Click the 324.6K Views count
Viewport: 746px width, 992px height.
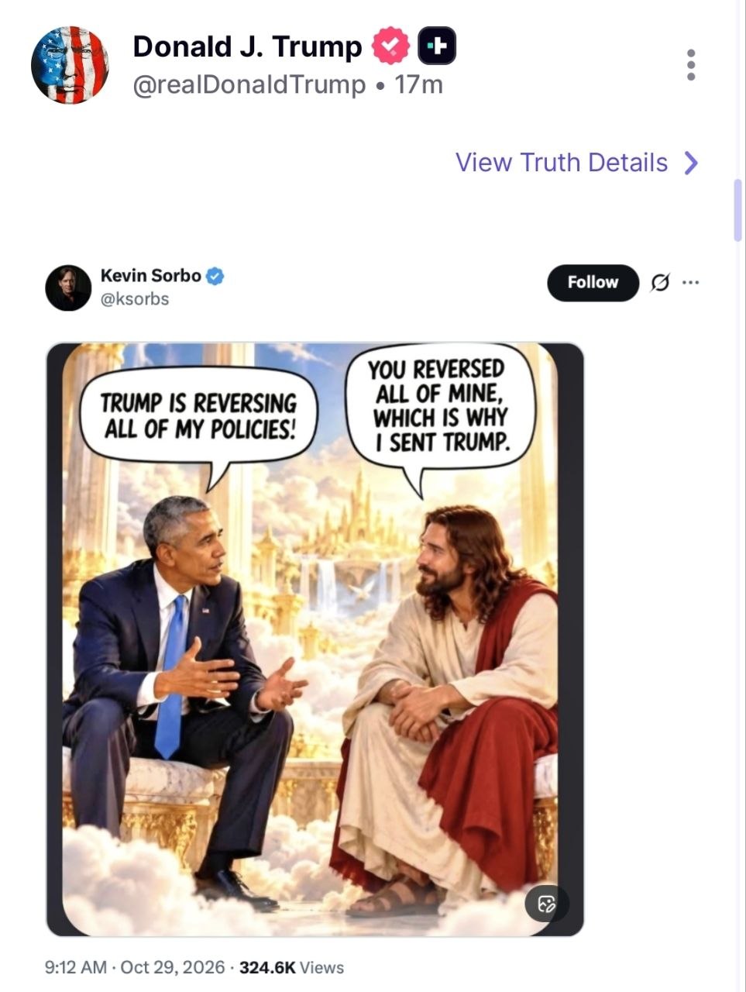(291, 967)
